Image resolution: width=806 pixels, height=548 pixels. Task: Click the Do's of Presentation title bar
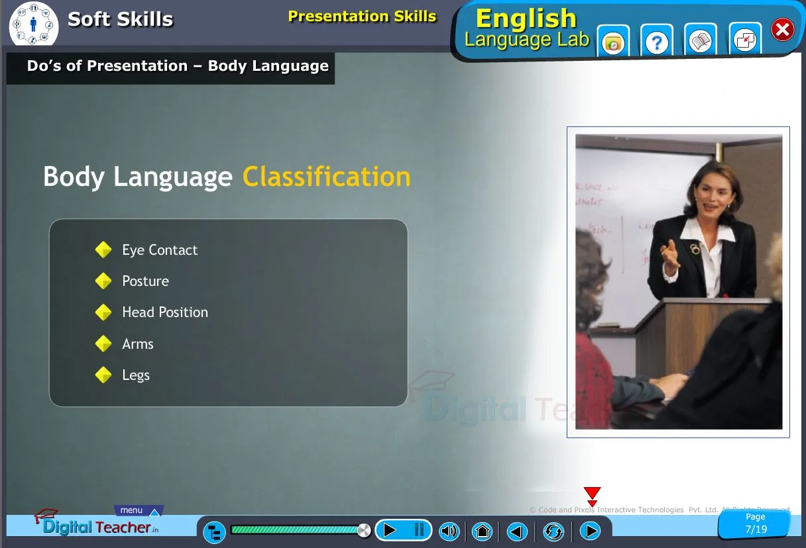click(170, 67)
